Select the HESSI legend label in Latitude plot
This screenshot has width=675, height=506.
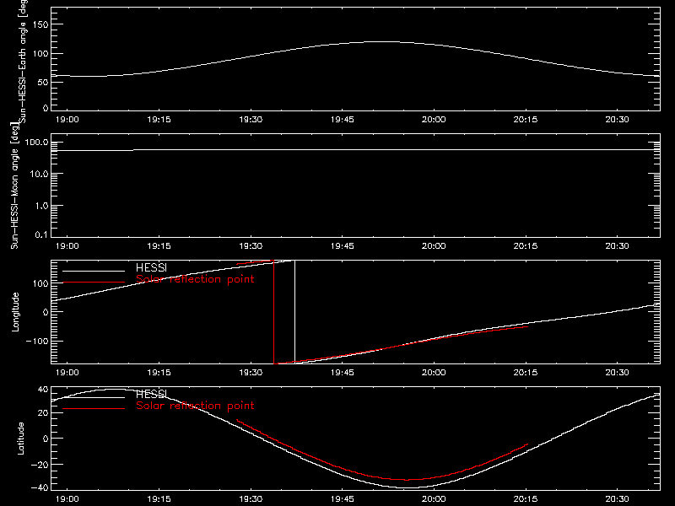point(151,394)
